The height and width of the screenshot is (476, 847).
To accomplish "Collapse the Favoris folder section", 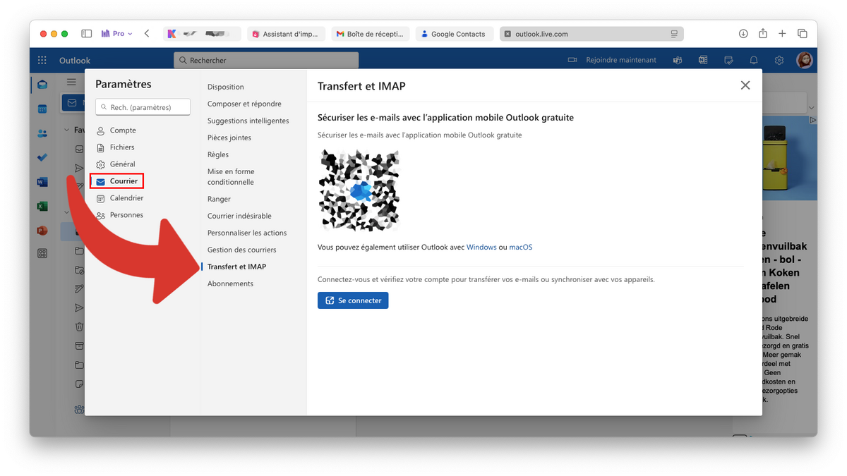I will (x=67, y=130).
